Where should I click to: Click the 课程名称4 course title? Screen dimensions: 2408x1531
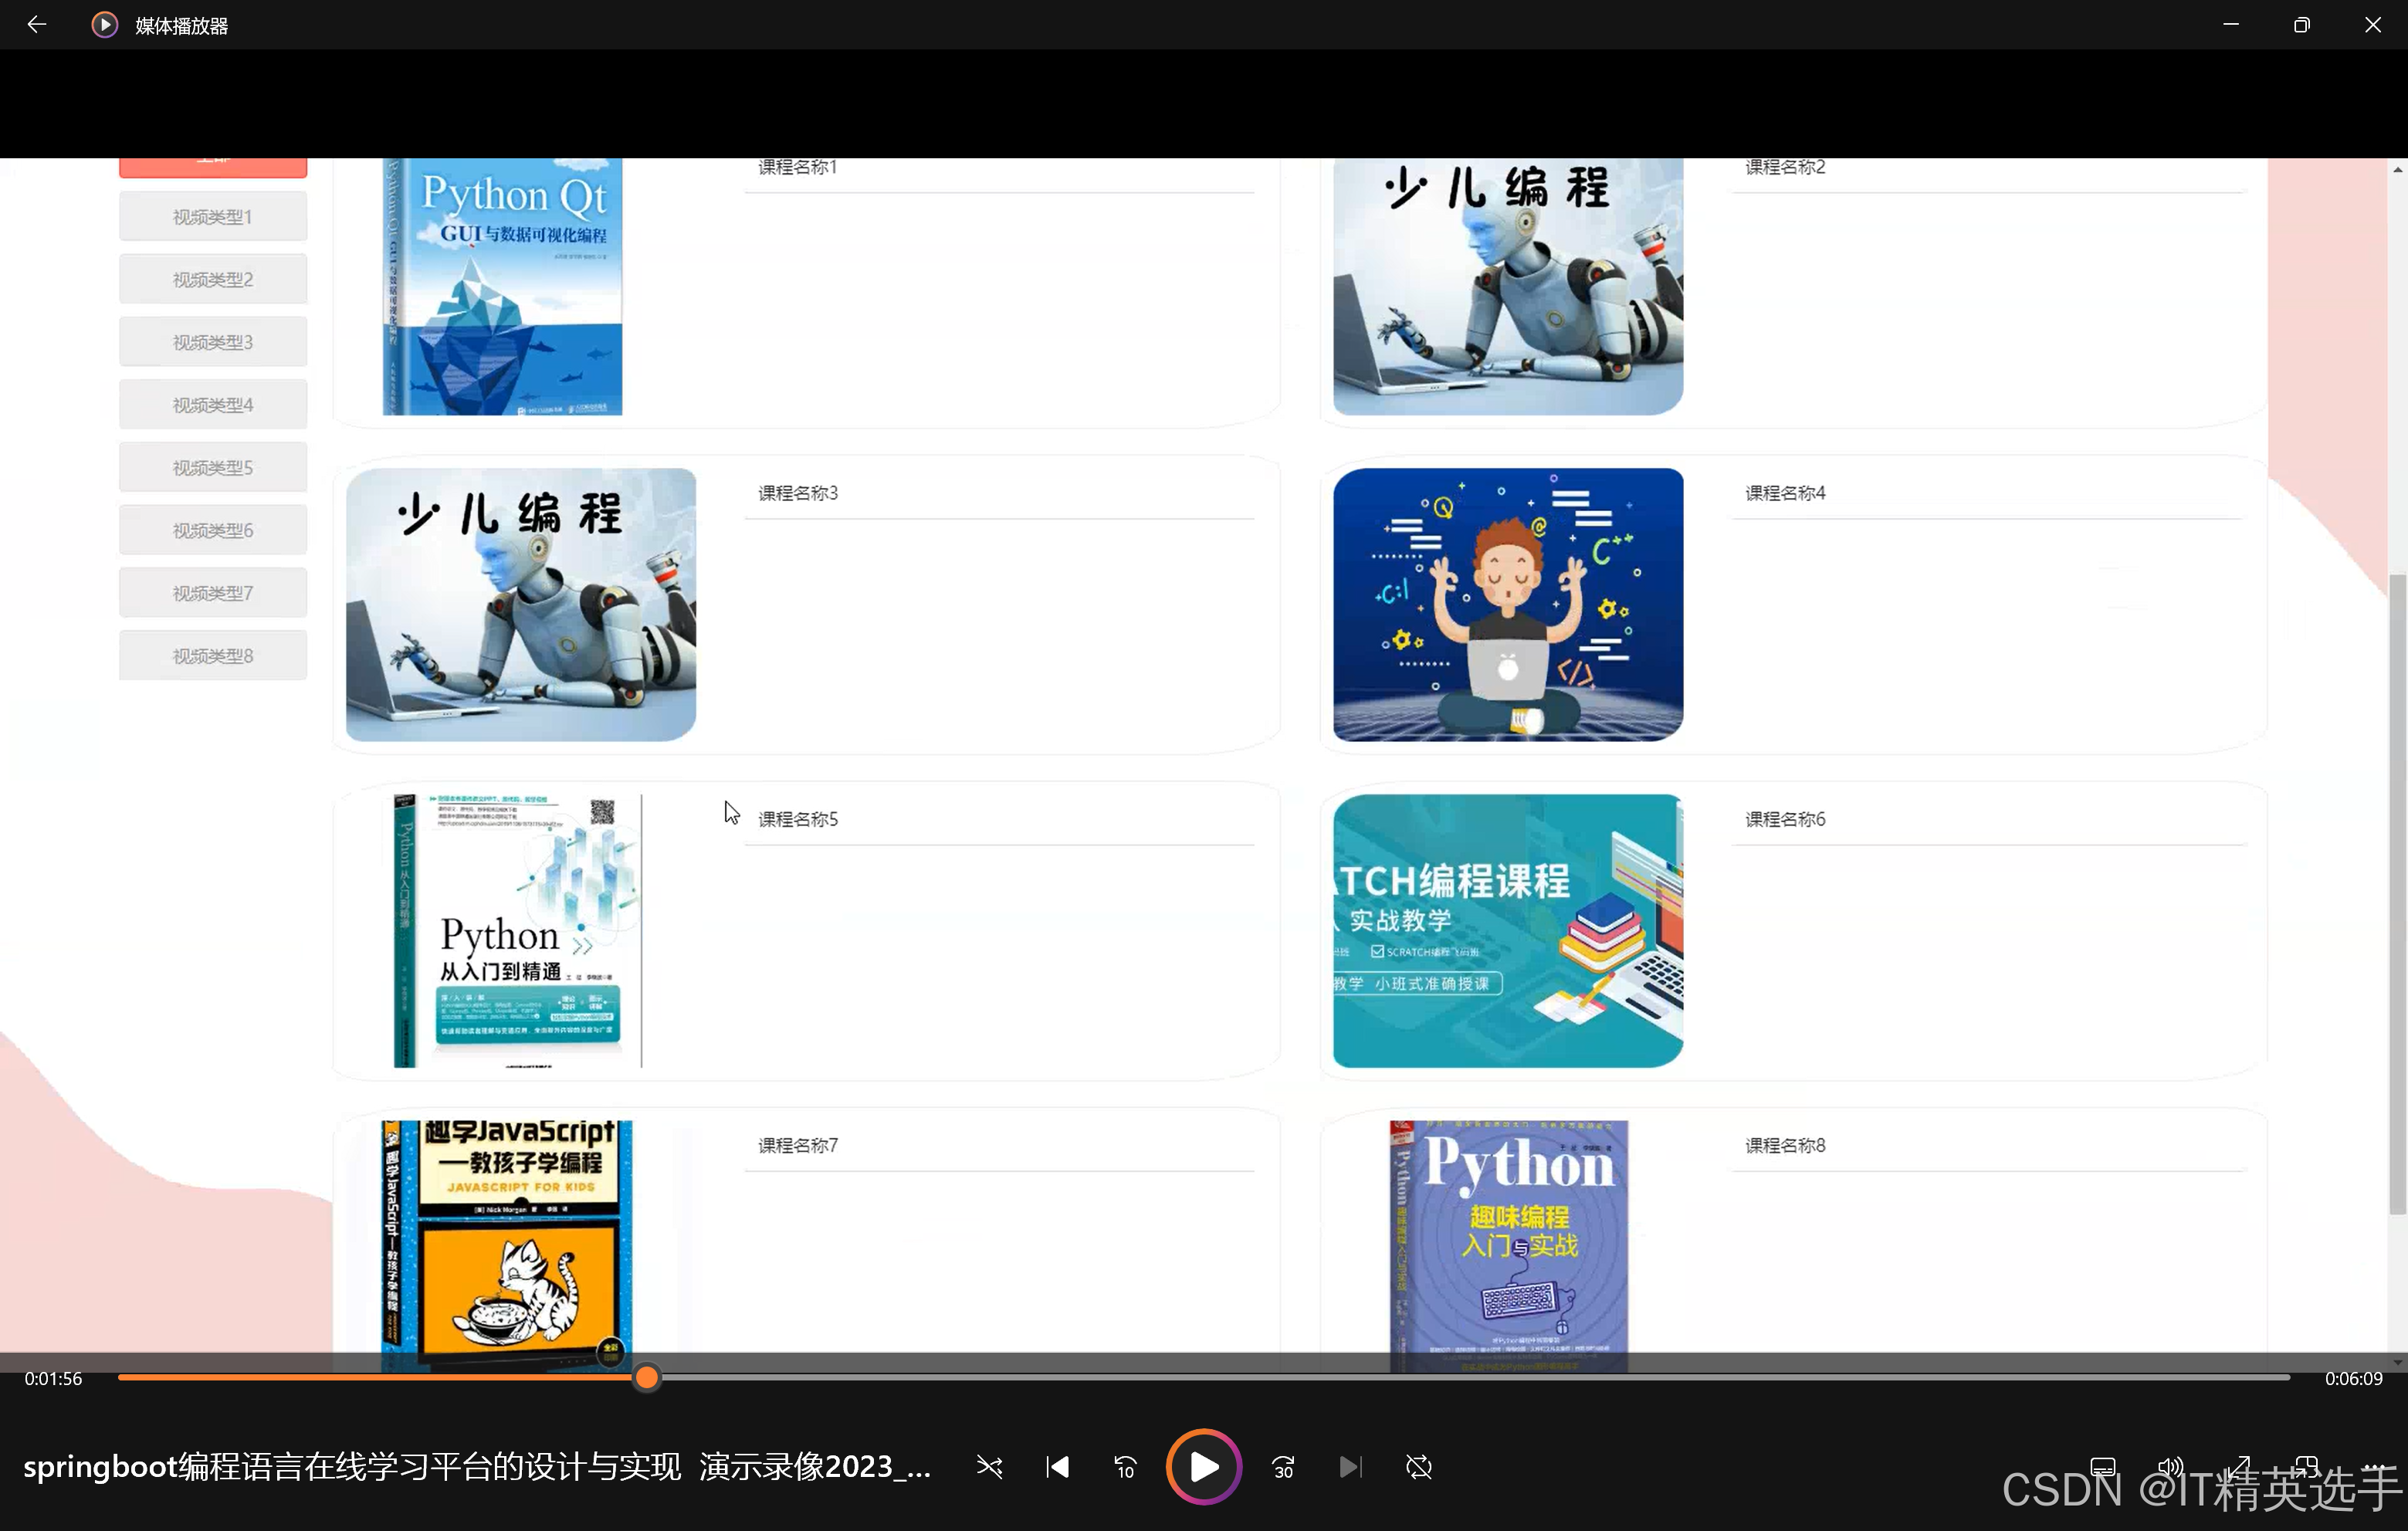[x=1785, y=493]
